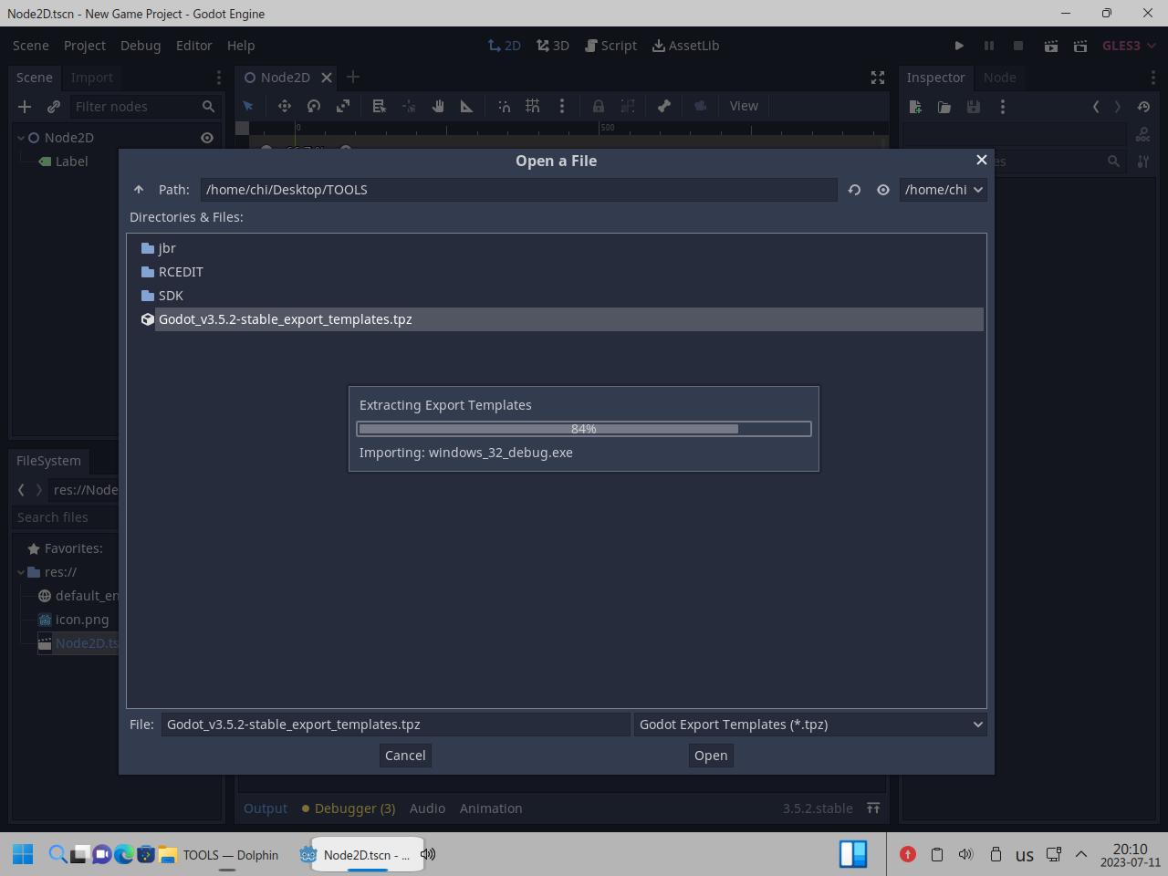Play a custom scene
The width and height of the screenshot is (1168, 876).
click(x=1080, y=46)
